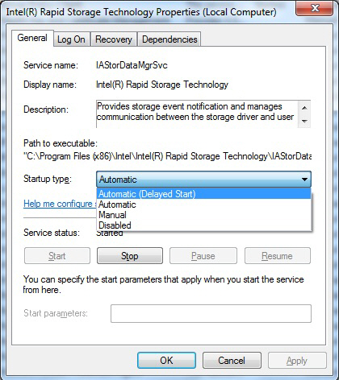
Task: Click description scroll down arrow
Action: (x=304, y=121)
